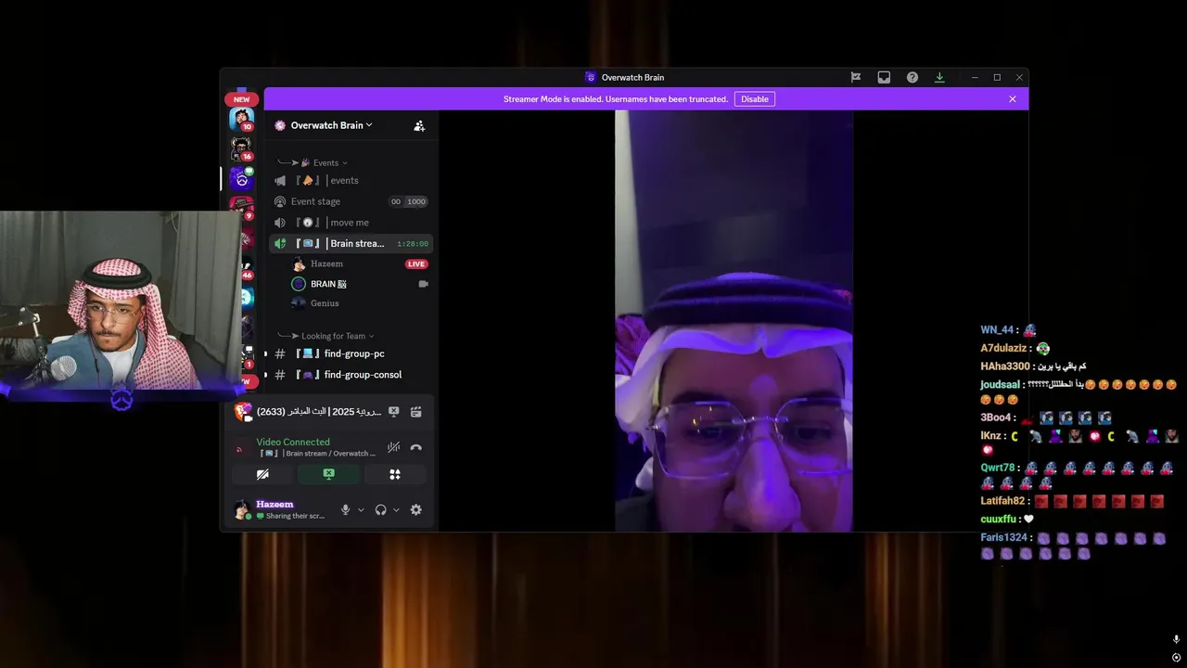The width and height of the screenshot is (1187, 668).
Task: Toggle the camera on/off button
Action: [262, 474]
